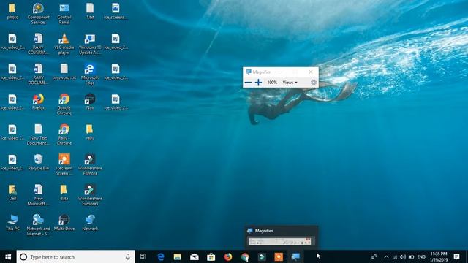Select Microsoft Edge desktop shortcut
The height and width of the screenshot is (263, 468).
tap(90, 74)
